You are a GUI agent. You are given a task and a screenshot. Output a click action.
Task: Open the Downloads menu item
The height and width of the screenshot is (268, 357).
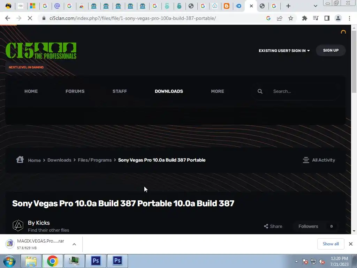point(169,91)
